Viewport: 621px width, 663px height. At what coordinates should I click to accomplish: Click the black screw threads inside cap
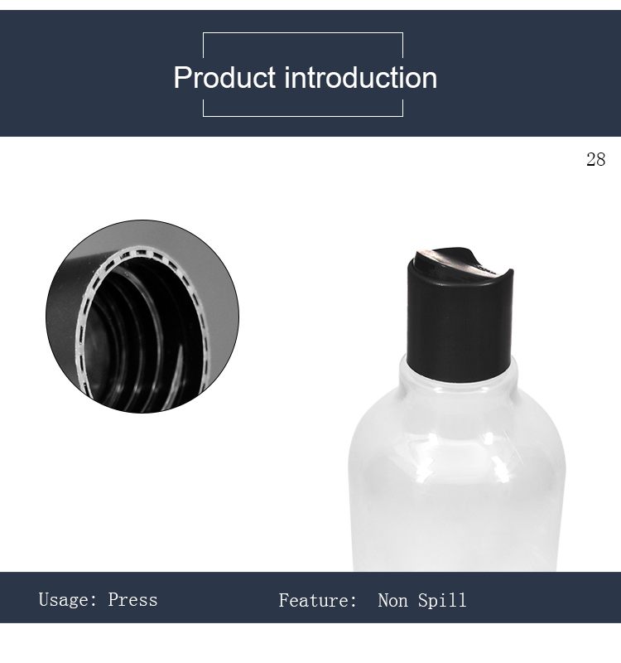(x=139, y=338)
